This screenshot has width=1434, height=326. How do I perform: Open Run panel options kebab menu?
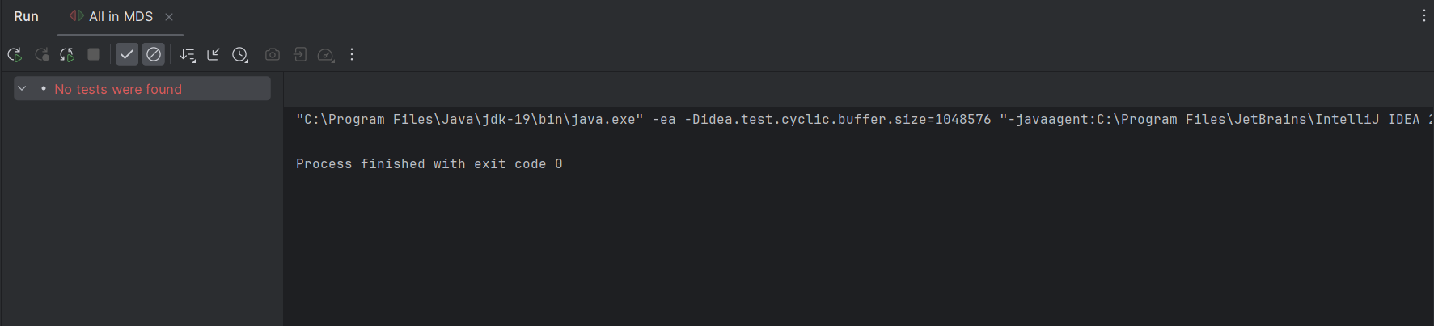click(1424, 16)
